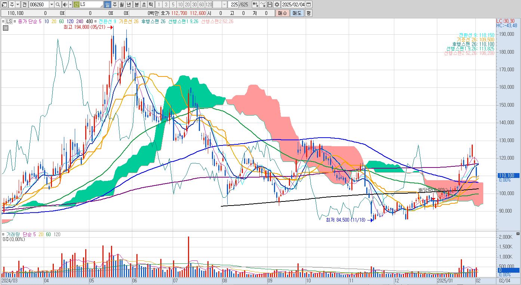The width and height of the screenshot is (521, 285).
Task: Click the speaker sound icon
Action: tap(65, 4)
